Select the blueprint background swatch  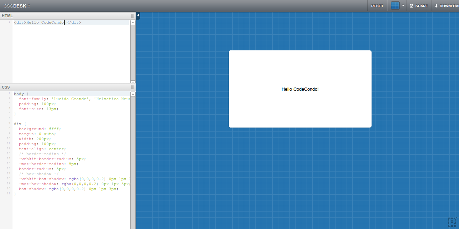tap(395, 6)
